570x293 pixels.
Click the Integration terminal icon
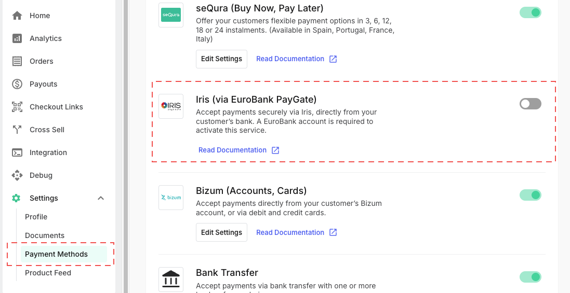(x=17, y=152)
